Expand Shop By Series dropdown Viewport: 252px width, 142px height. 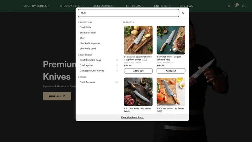37,6
